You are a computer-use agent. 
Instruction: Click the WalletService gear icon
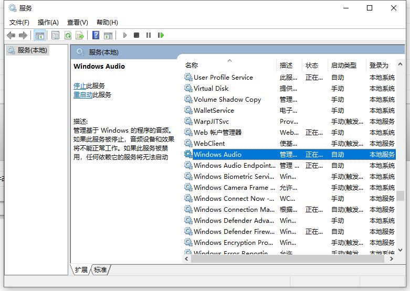click(x=188, y=110)
